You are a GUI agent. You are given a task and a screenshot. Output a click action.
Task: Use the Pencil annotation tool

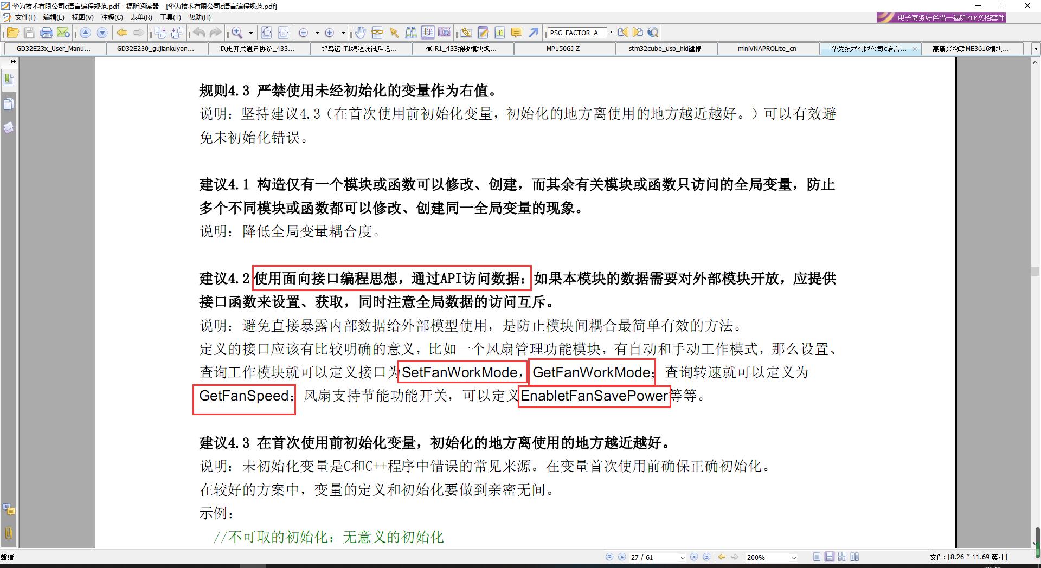[483, 33]
